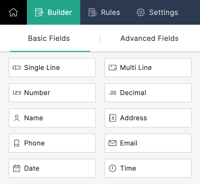The width and height of the screenshot is (200, 184).
Task: Click the Settings gear icon
Action: (x=141, y=12)
